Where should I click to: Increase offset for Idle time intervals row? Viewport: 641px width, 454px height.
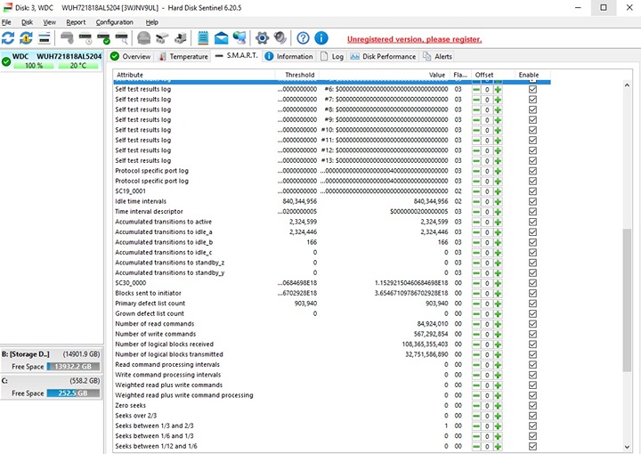tap(498, 201)
